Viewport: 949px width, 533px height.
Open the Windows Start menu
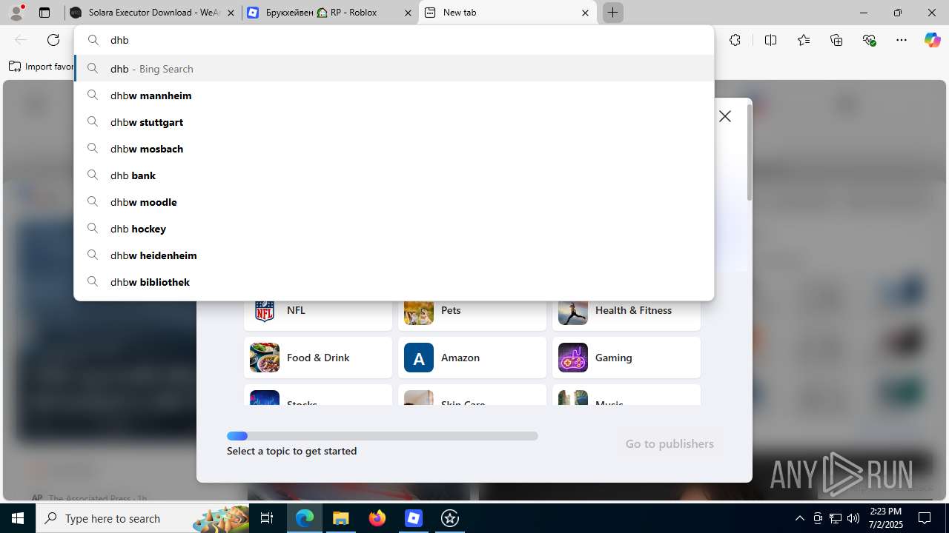(18, 518)
